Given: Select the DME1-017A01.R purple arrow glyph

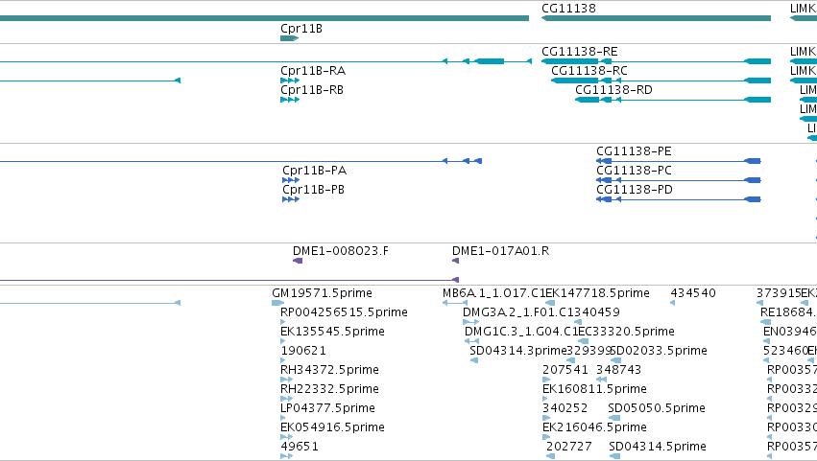Looking at the screenshot, I should click(455, 261).
